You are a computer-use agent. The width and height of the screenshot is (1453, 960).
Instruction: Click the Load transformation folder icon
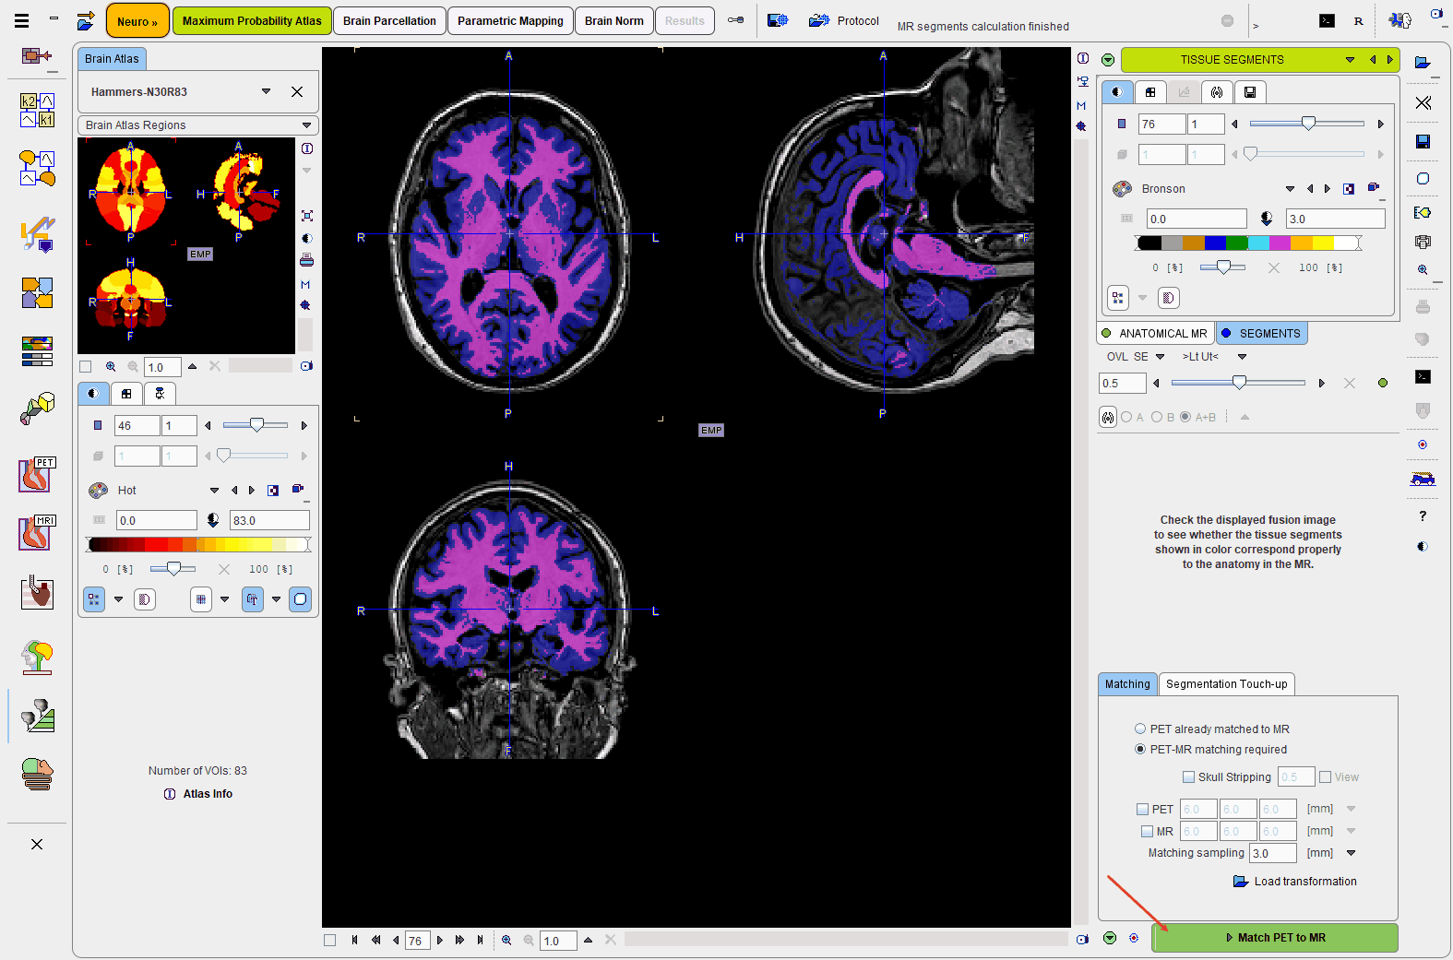(x=1241, y=882)
